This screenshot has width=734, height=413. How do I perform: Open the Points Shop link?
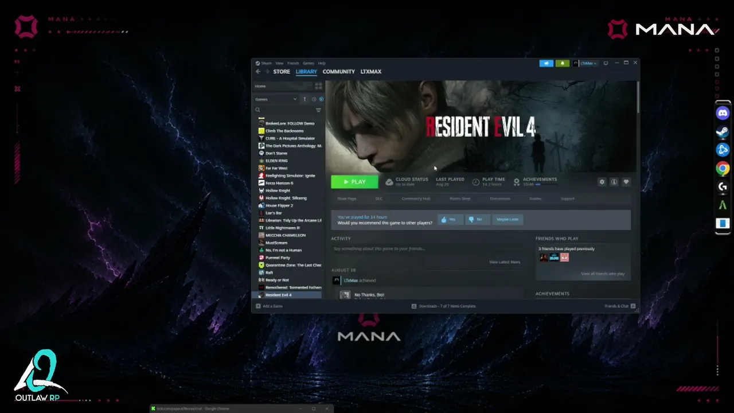point(460,198)
